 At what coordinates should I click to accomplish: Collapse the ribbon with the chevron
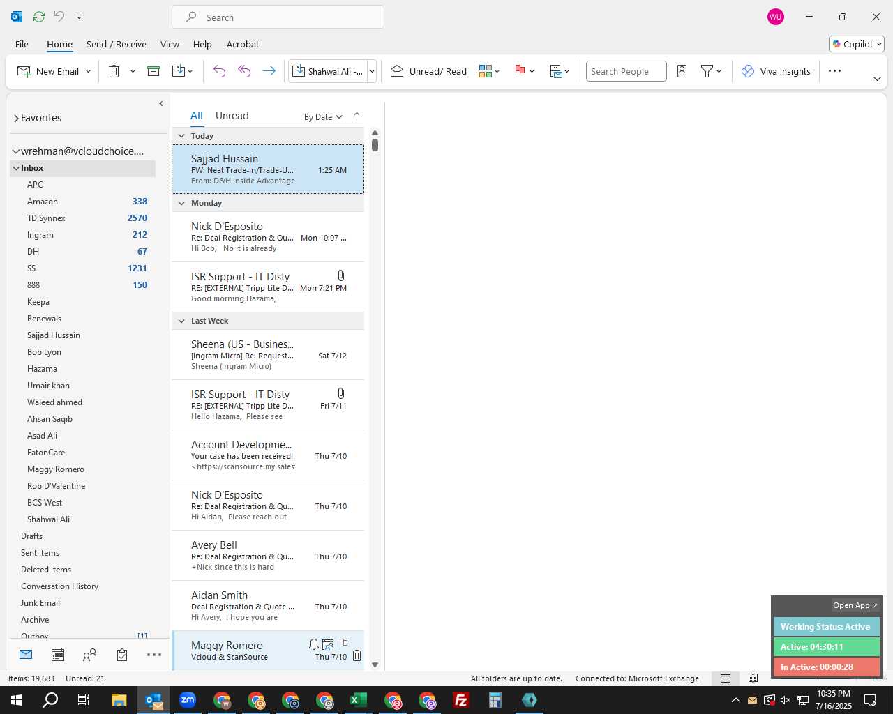click(x=877, y=79)
